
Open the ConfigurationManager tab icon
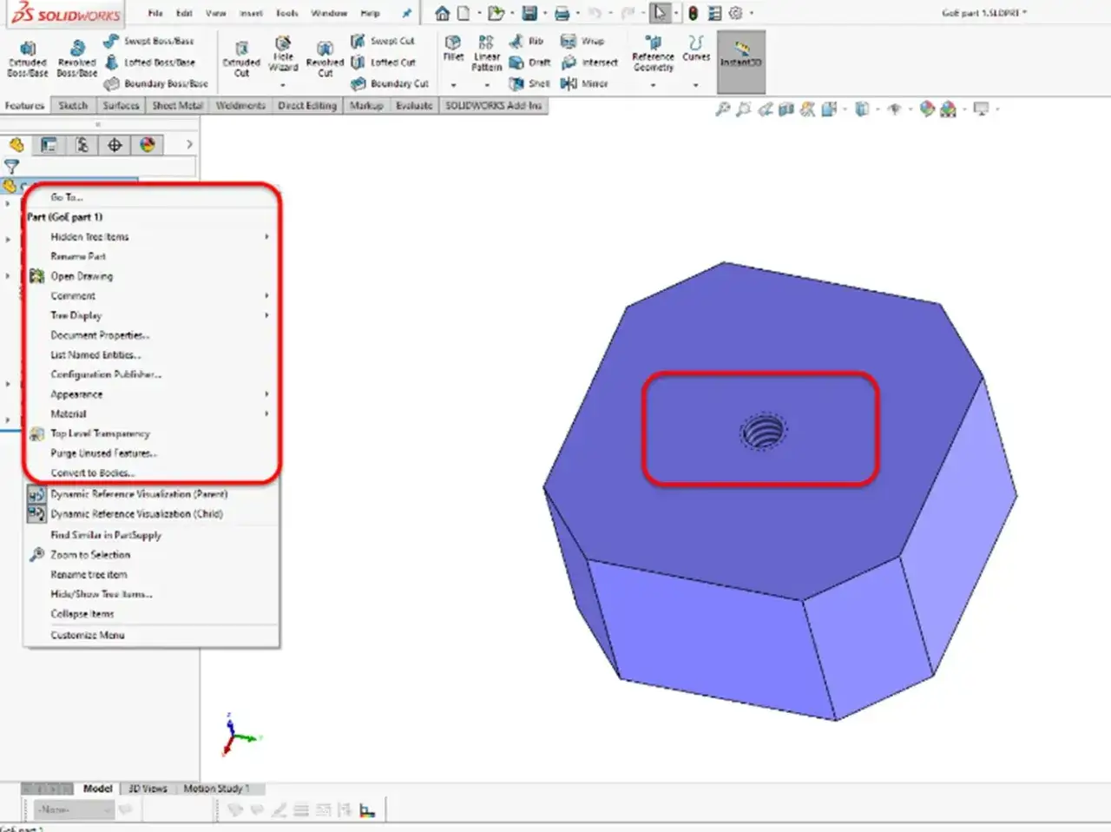(82, 145)
